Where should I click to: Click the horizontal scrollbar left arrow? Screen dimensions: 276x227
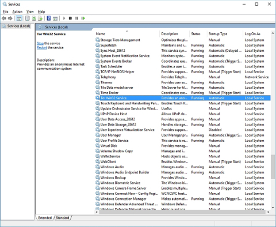click(x=97, y=212)
